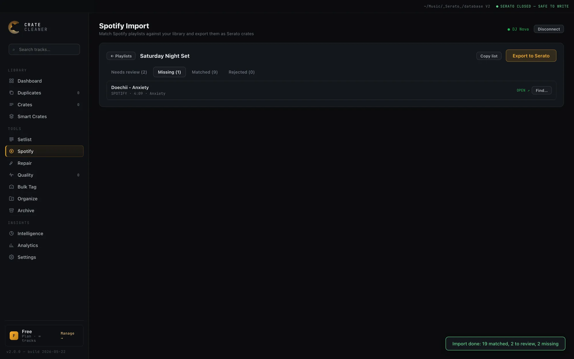
Task: Focus the Search tracks field
Action: (x=44, y=49)
